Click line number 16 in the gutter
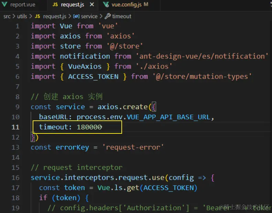The width and height of the screenshot is (272, 213). point(15,178)
